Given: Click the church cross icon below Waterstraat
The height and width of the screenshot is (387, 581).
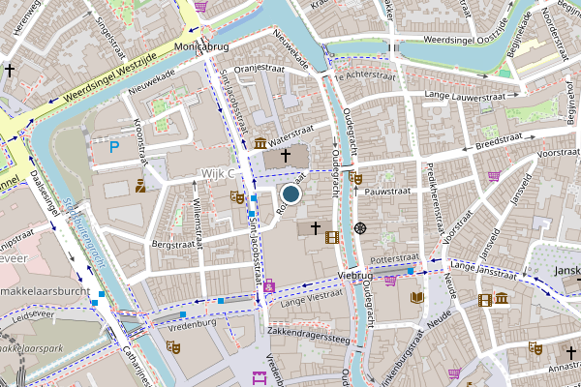Looking at the screenshot, I should point(286,156).
